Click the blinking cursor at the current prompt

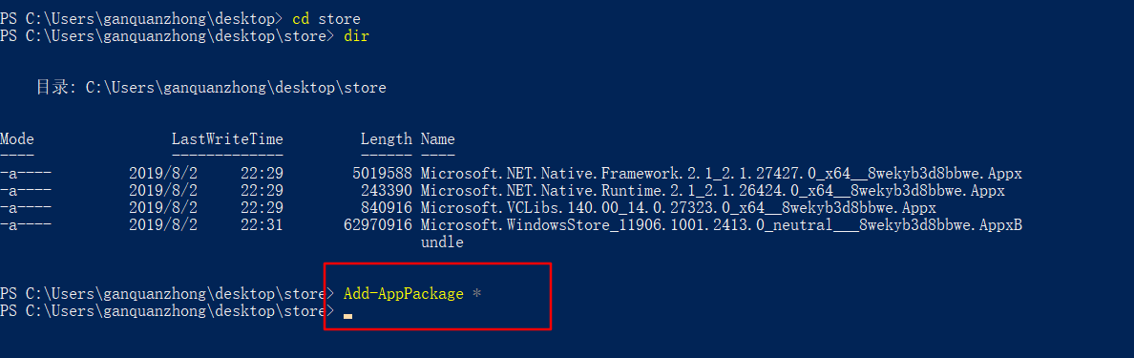[347, 317]
